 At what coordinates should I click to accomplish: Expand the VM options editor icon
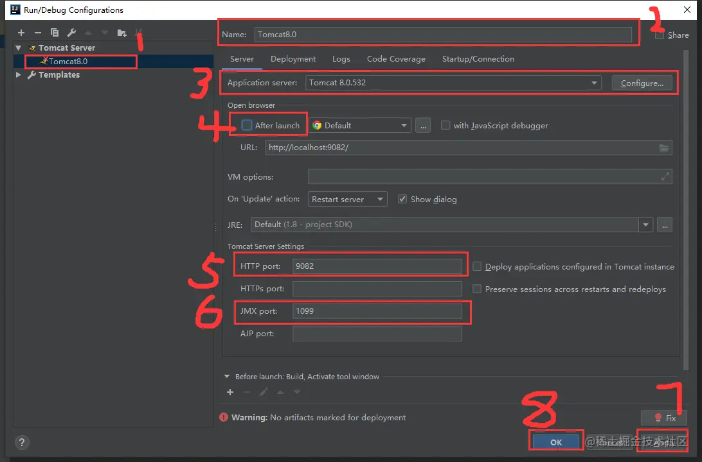[x=665, y=176]
